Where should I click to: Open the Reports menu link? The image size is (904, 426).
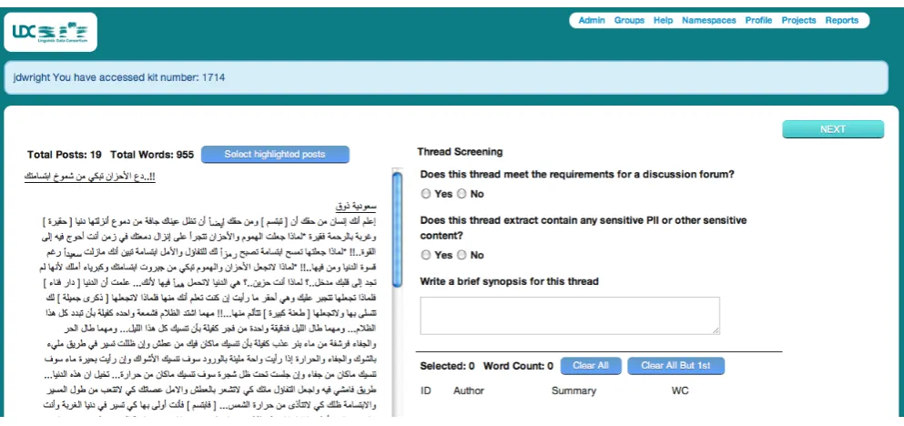click(842, 20)
